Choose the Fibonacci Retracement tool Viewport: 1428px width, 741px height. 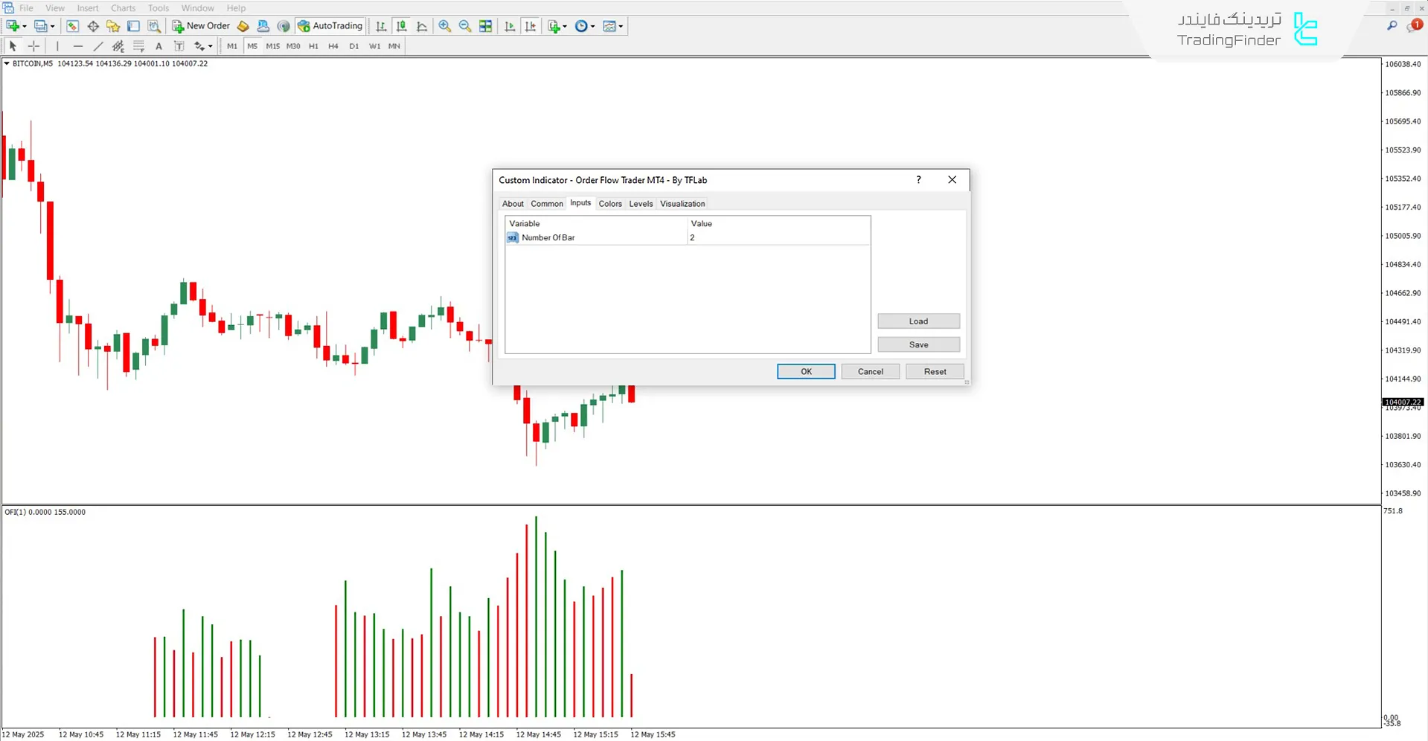138,45
